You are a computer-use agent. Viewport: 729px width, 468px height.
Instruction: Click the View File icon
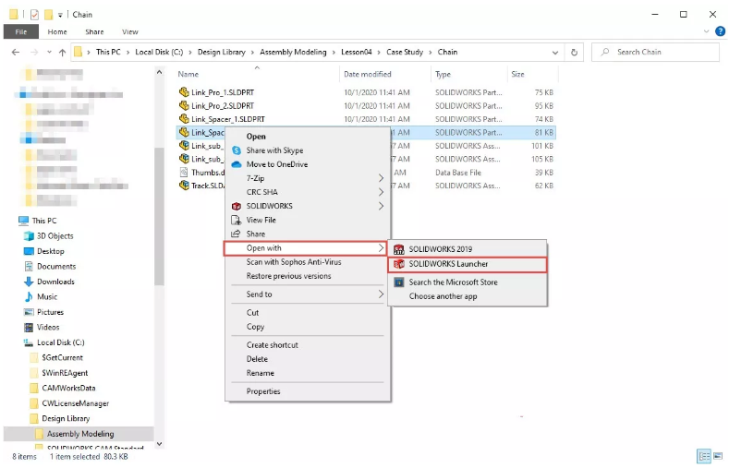tap(237, 220)
